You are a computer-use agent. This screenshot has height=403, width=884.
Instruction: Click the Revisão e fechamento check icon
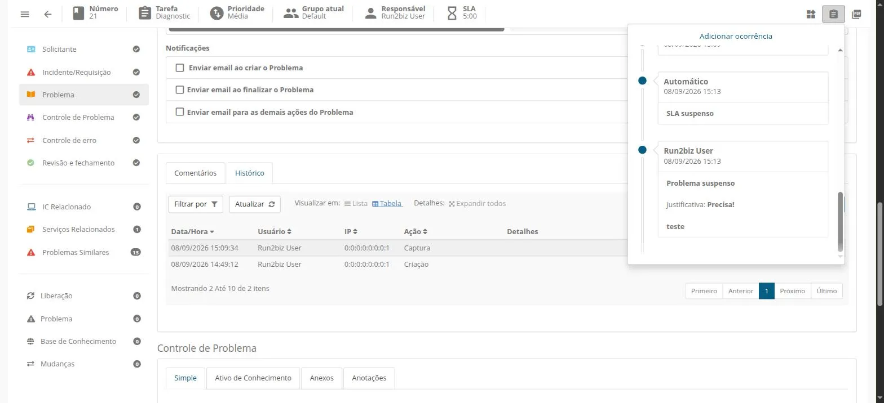(31, 163)
